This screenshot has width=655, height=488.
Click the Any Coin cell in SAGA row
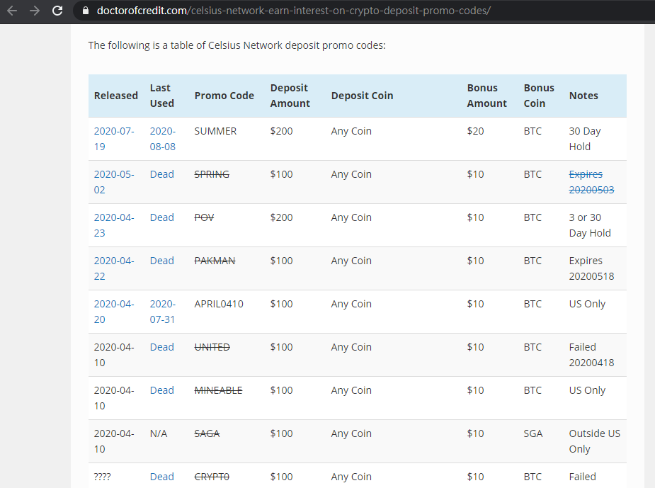[x=351, y=433]
